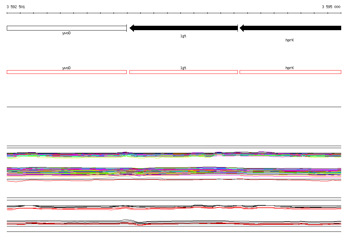
Task: Click the red and black bottom profile lines
Action: (174, 223)
